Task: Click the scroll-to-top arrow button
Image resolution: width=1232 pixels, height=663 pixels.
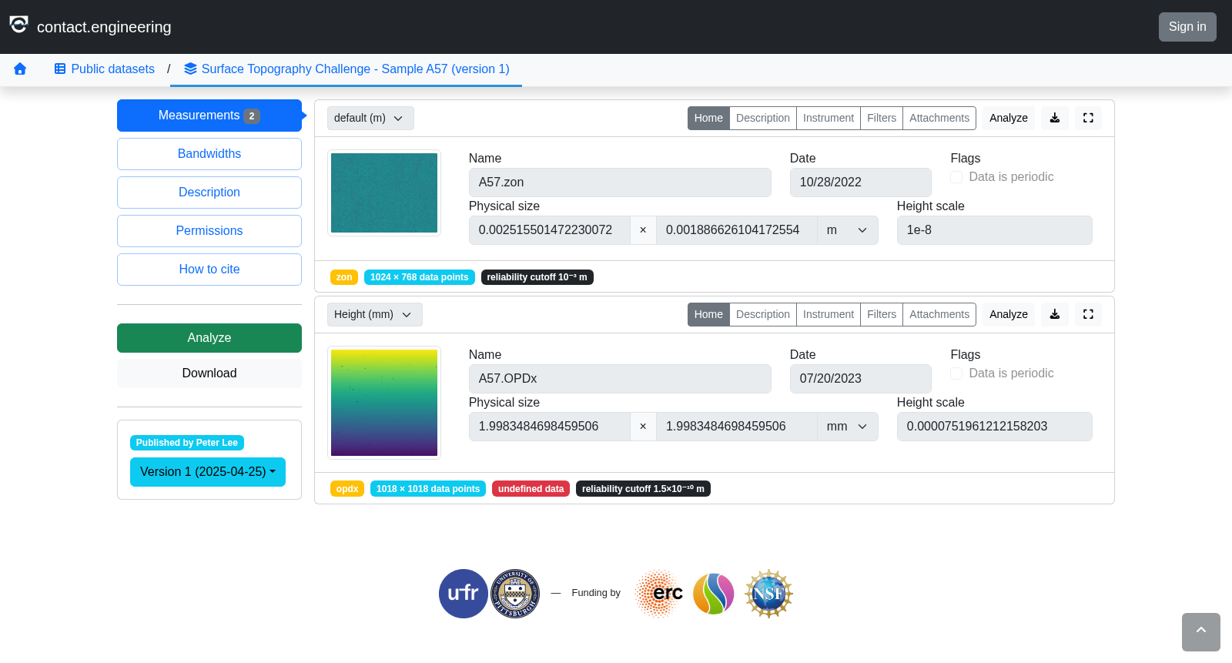Action: 1201,632
